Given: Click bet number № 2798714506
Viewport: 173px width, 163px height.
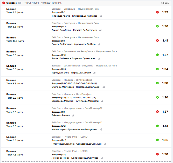Looking at the screenshot, I should 31,3.
